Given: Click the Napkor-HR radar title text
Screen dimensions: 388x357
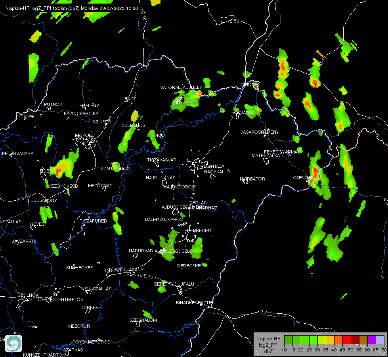Looking at the screenshot, I should point(72,8).
